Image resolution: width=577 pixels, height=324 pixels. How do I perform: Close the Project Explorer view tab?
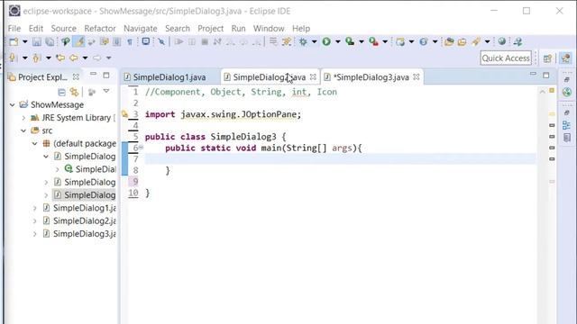(76, 76)
